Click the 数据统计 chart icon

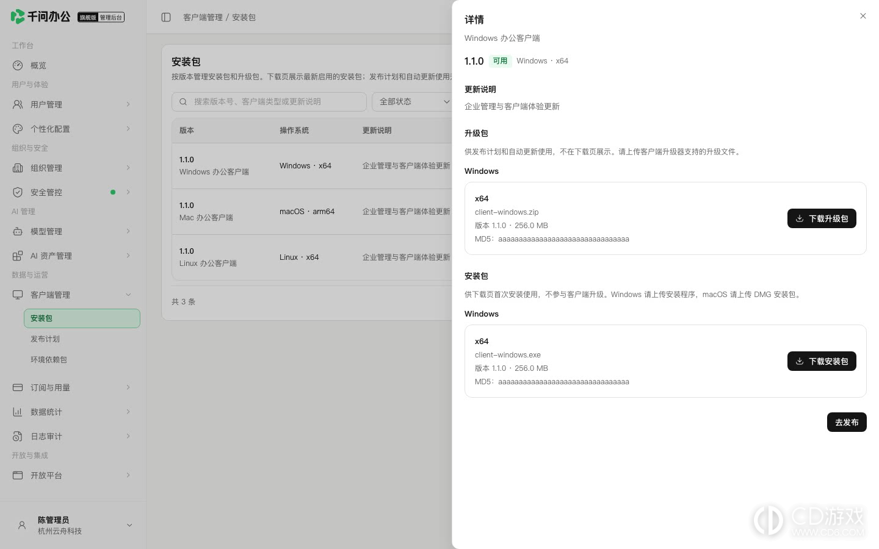pyautogui.click(x=18, y=412)
